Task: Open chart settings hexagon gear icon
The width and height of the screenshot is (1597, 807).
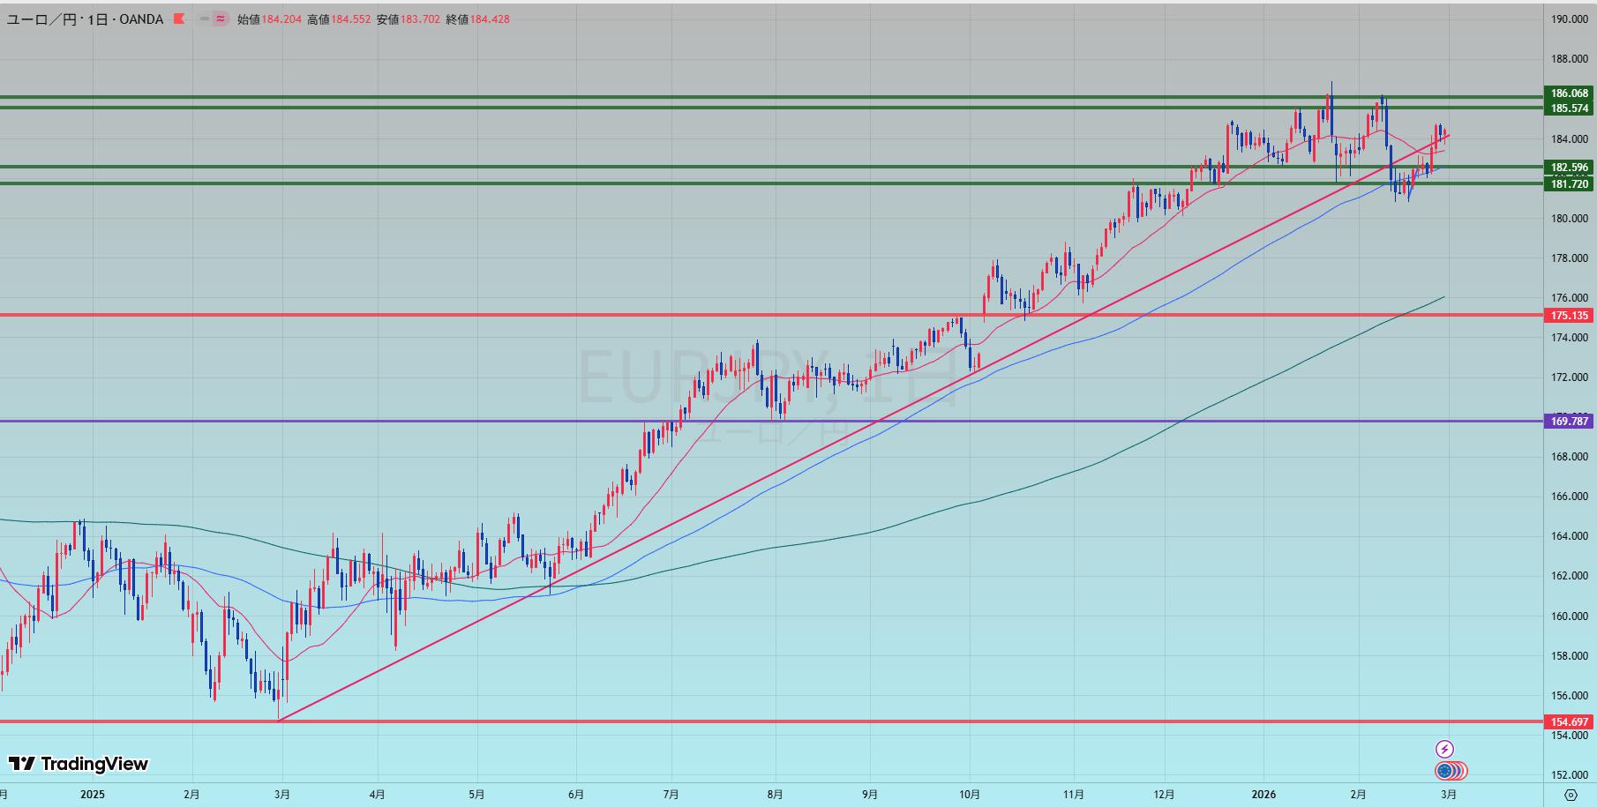Action: pos(1570,795)
